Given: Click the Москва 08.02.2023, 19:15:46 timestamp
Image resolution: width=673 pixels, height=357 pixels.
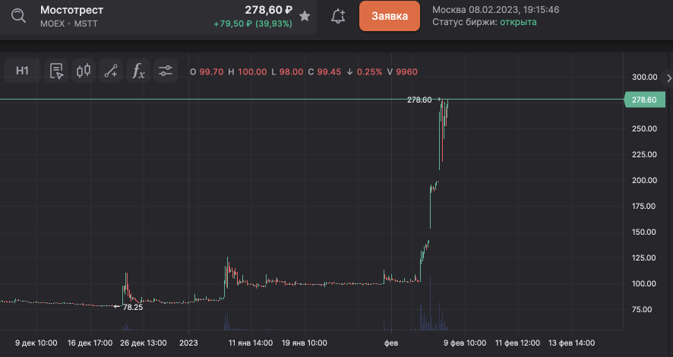Looking at the screenshot, I should pos(496,10).
